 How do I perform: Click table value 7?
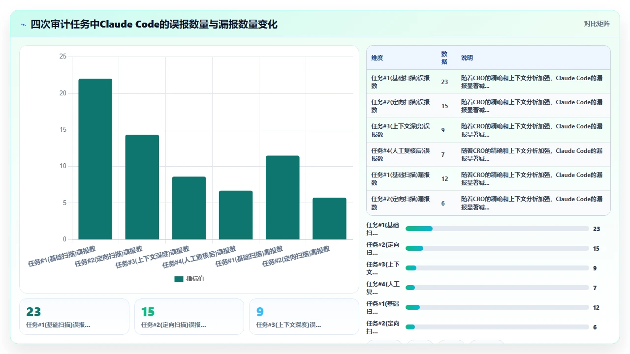point(443,155)
